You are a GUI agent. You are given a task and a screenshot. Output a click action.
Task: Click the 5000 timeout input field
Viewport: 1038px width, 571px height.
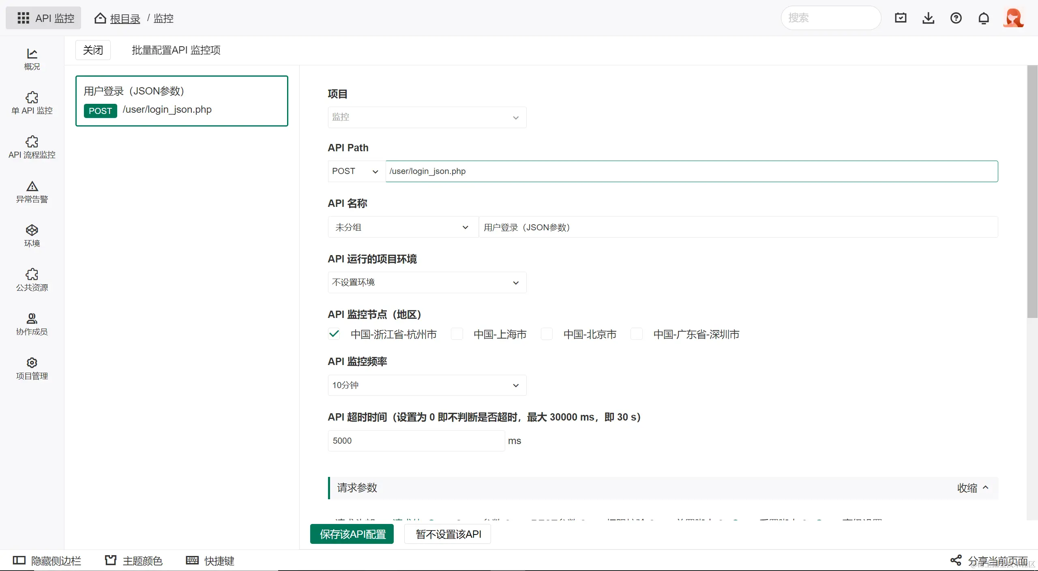point(416,441)
